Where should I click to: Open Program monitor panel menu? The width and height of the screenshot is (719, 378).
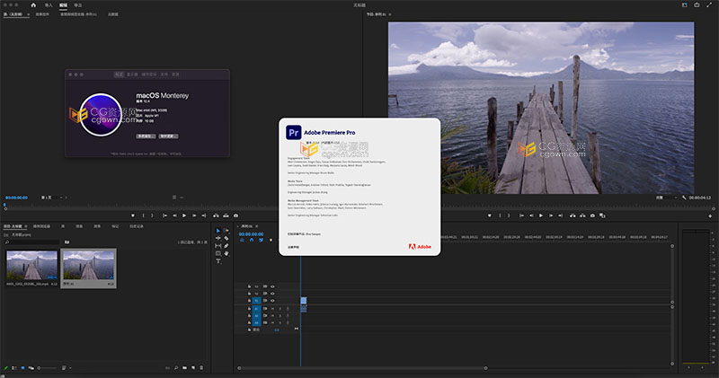[x=390, y=14]
